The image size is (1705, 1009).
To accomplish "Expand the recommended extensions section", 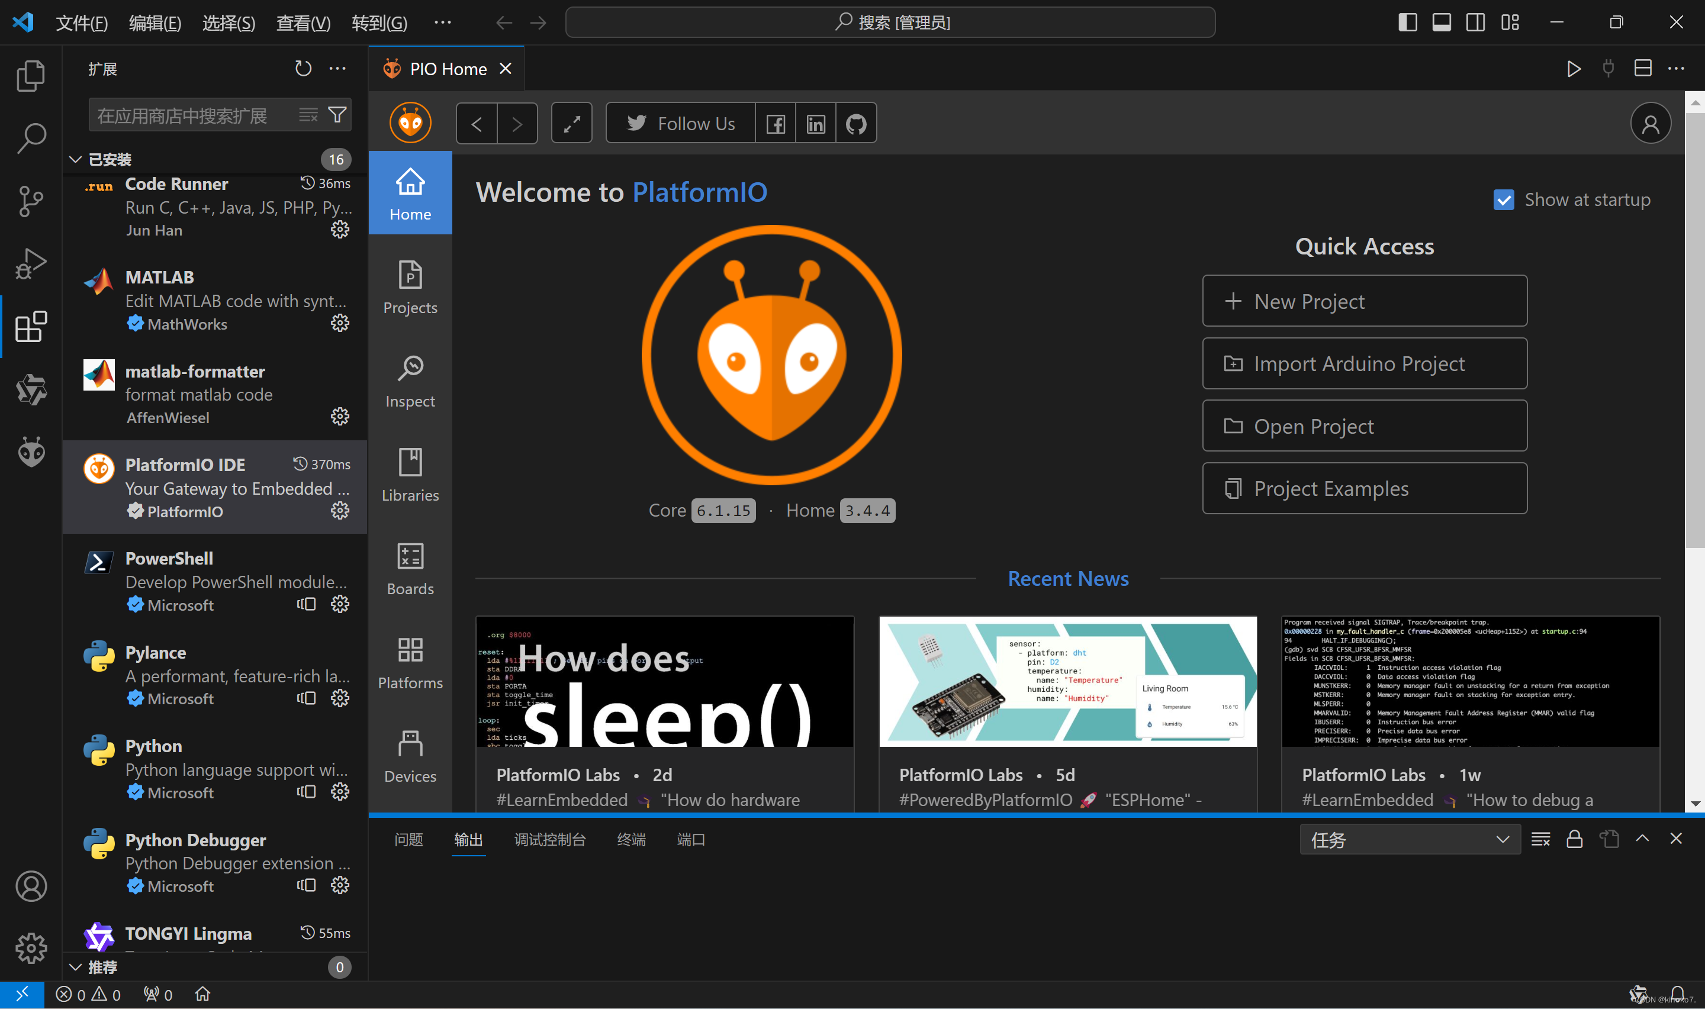I will [x=76, y=967].
